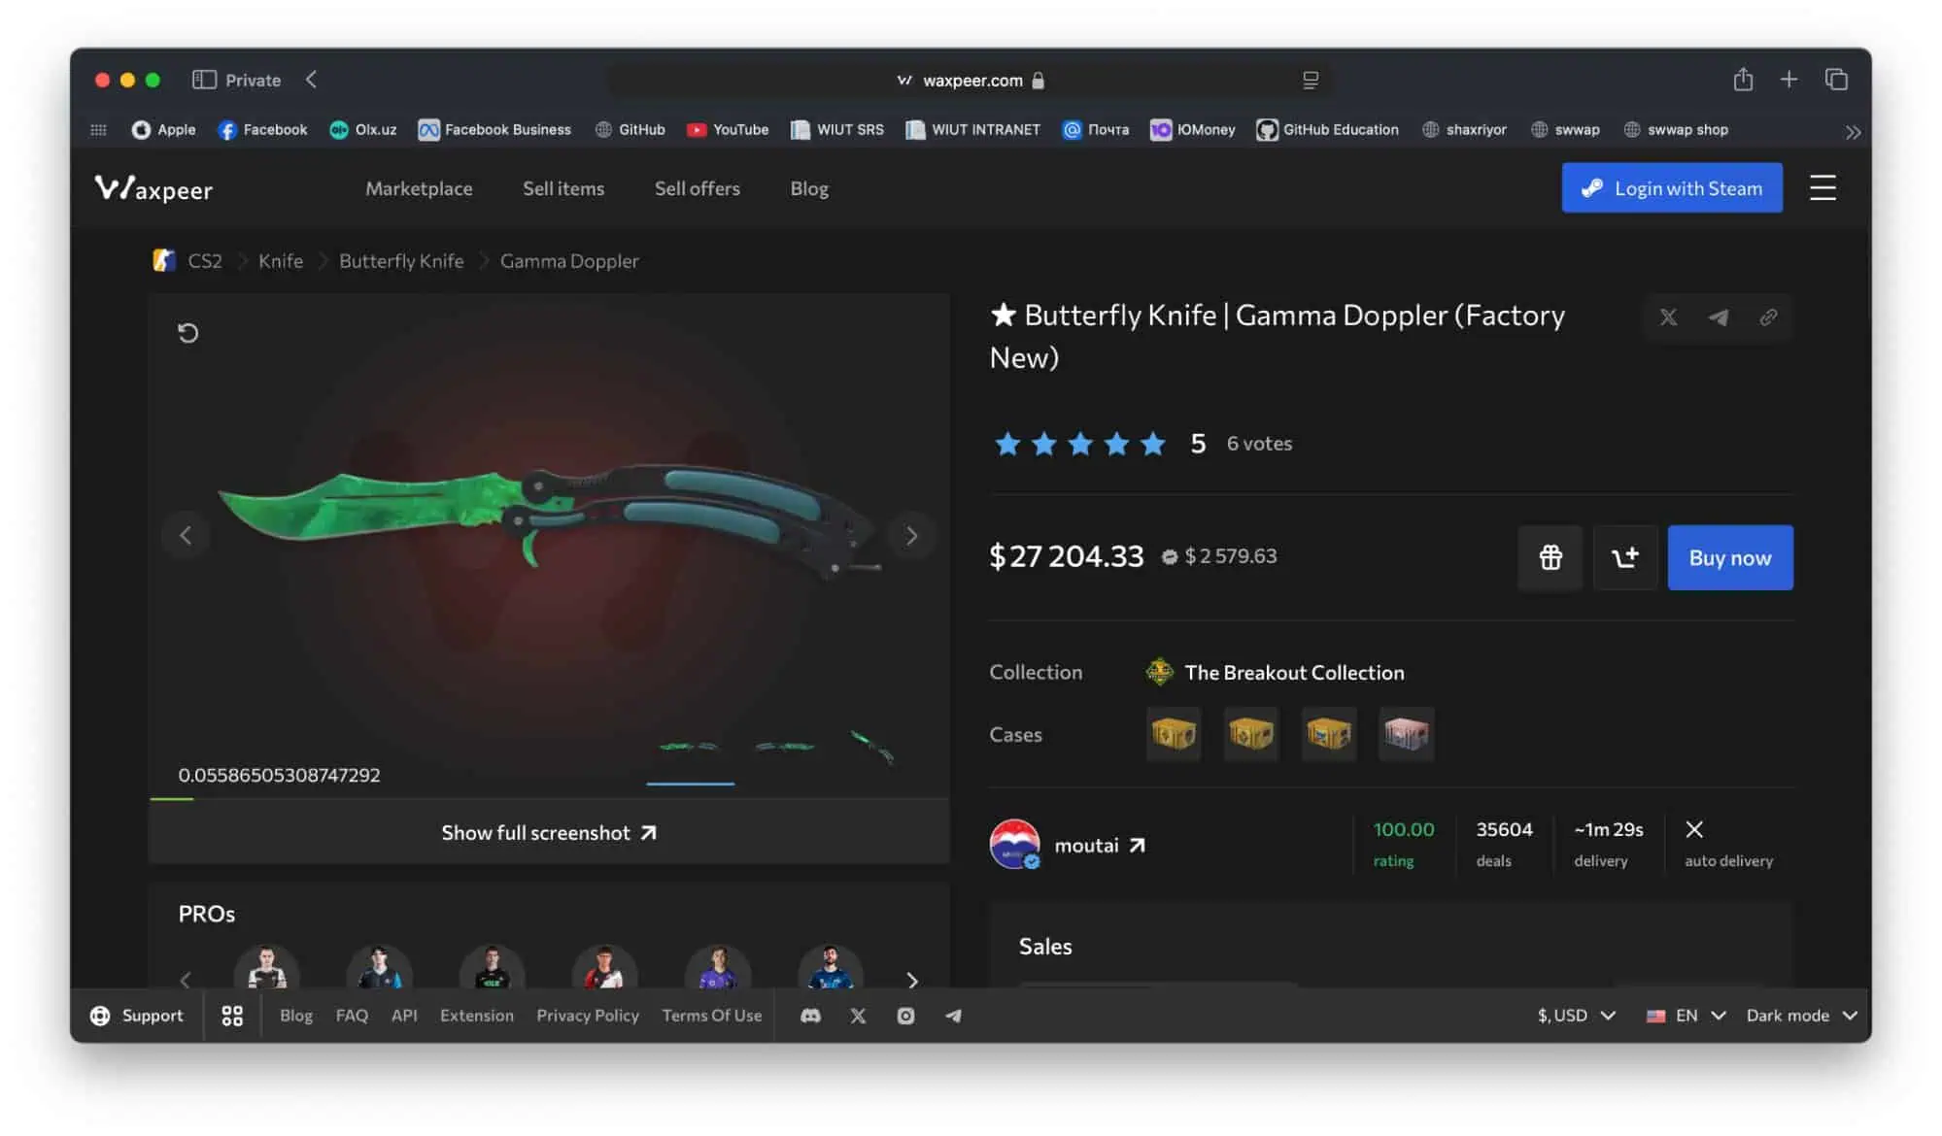Expand the $, USD currency dropdown
This screenshot has height=1136, width=1942.
[1576, 1016]
